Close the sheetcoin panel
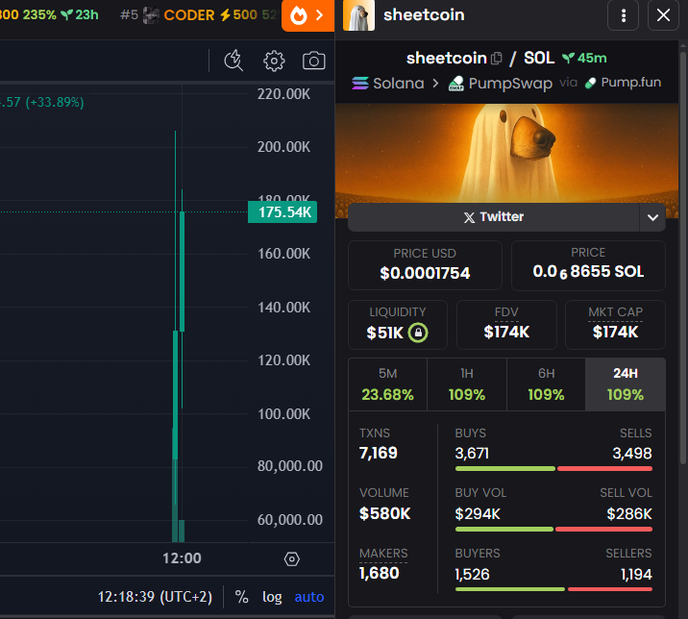Image resolution: width=688 pixels, height=619 pixels. point(663,15)
